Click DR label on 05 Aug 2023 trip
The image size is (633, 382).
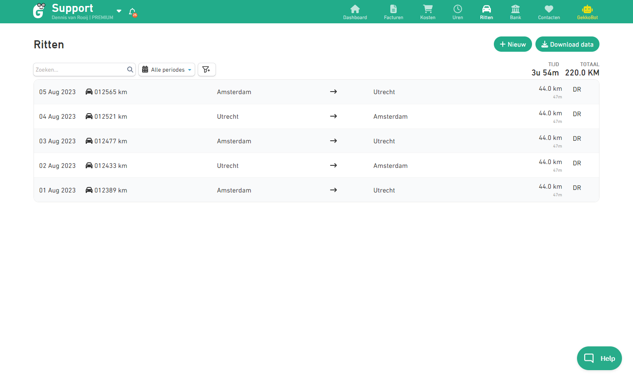(577, 89)
